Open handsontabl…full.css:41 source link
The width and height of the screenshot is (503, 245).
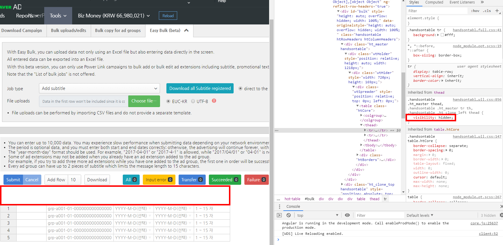[477, 30]
